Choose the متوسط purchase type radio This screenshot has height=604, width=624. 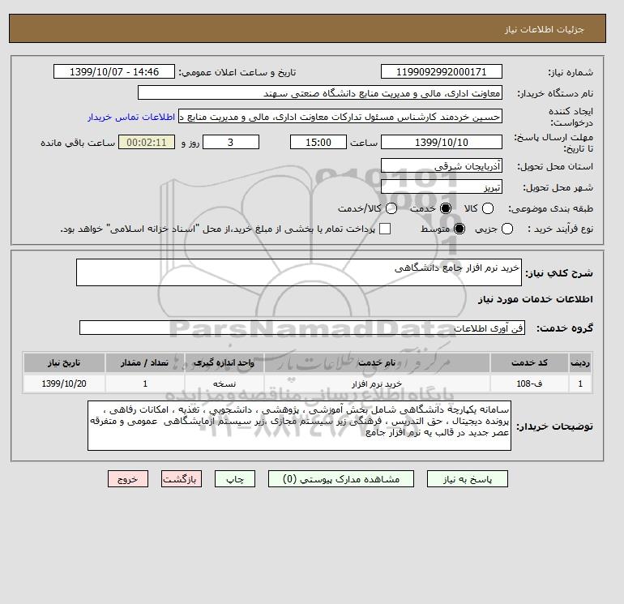click(459, 229)
